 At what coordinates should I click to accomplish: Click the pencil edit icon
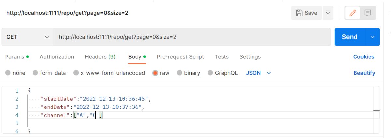tap(353, 13)
